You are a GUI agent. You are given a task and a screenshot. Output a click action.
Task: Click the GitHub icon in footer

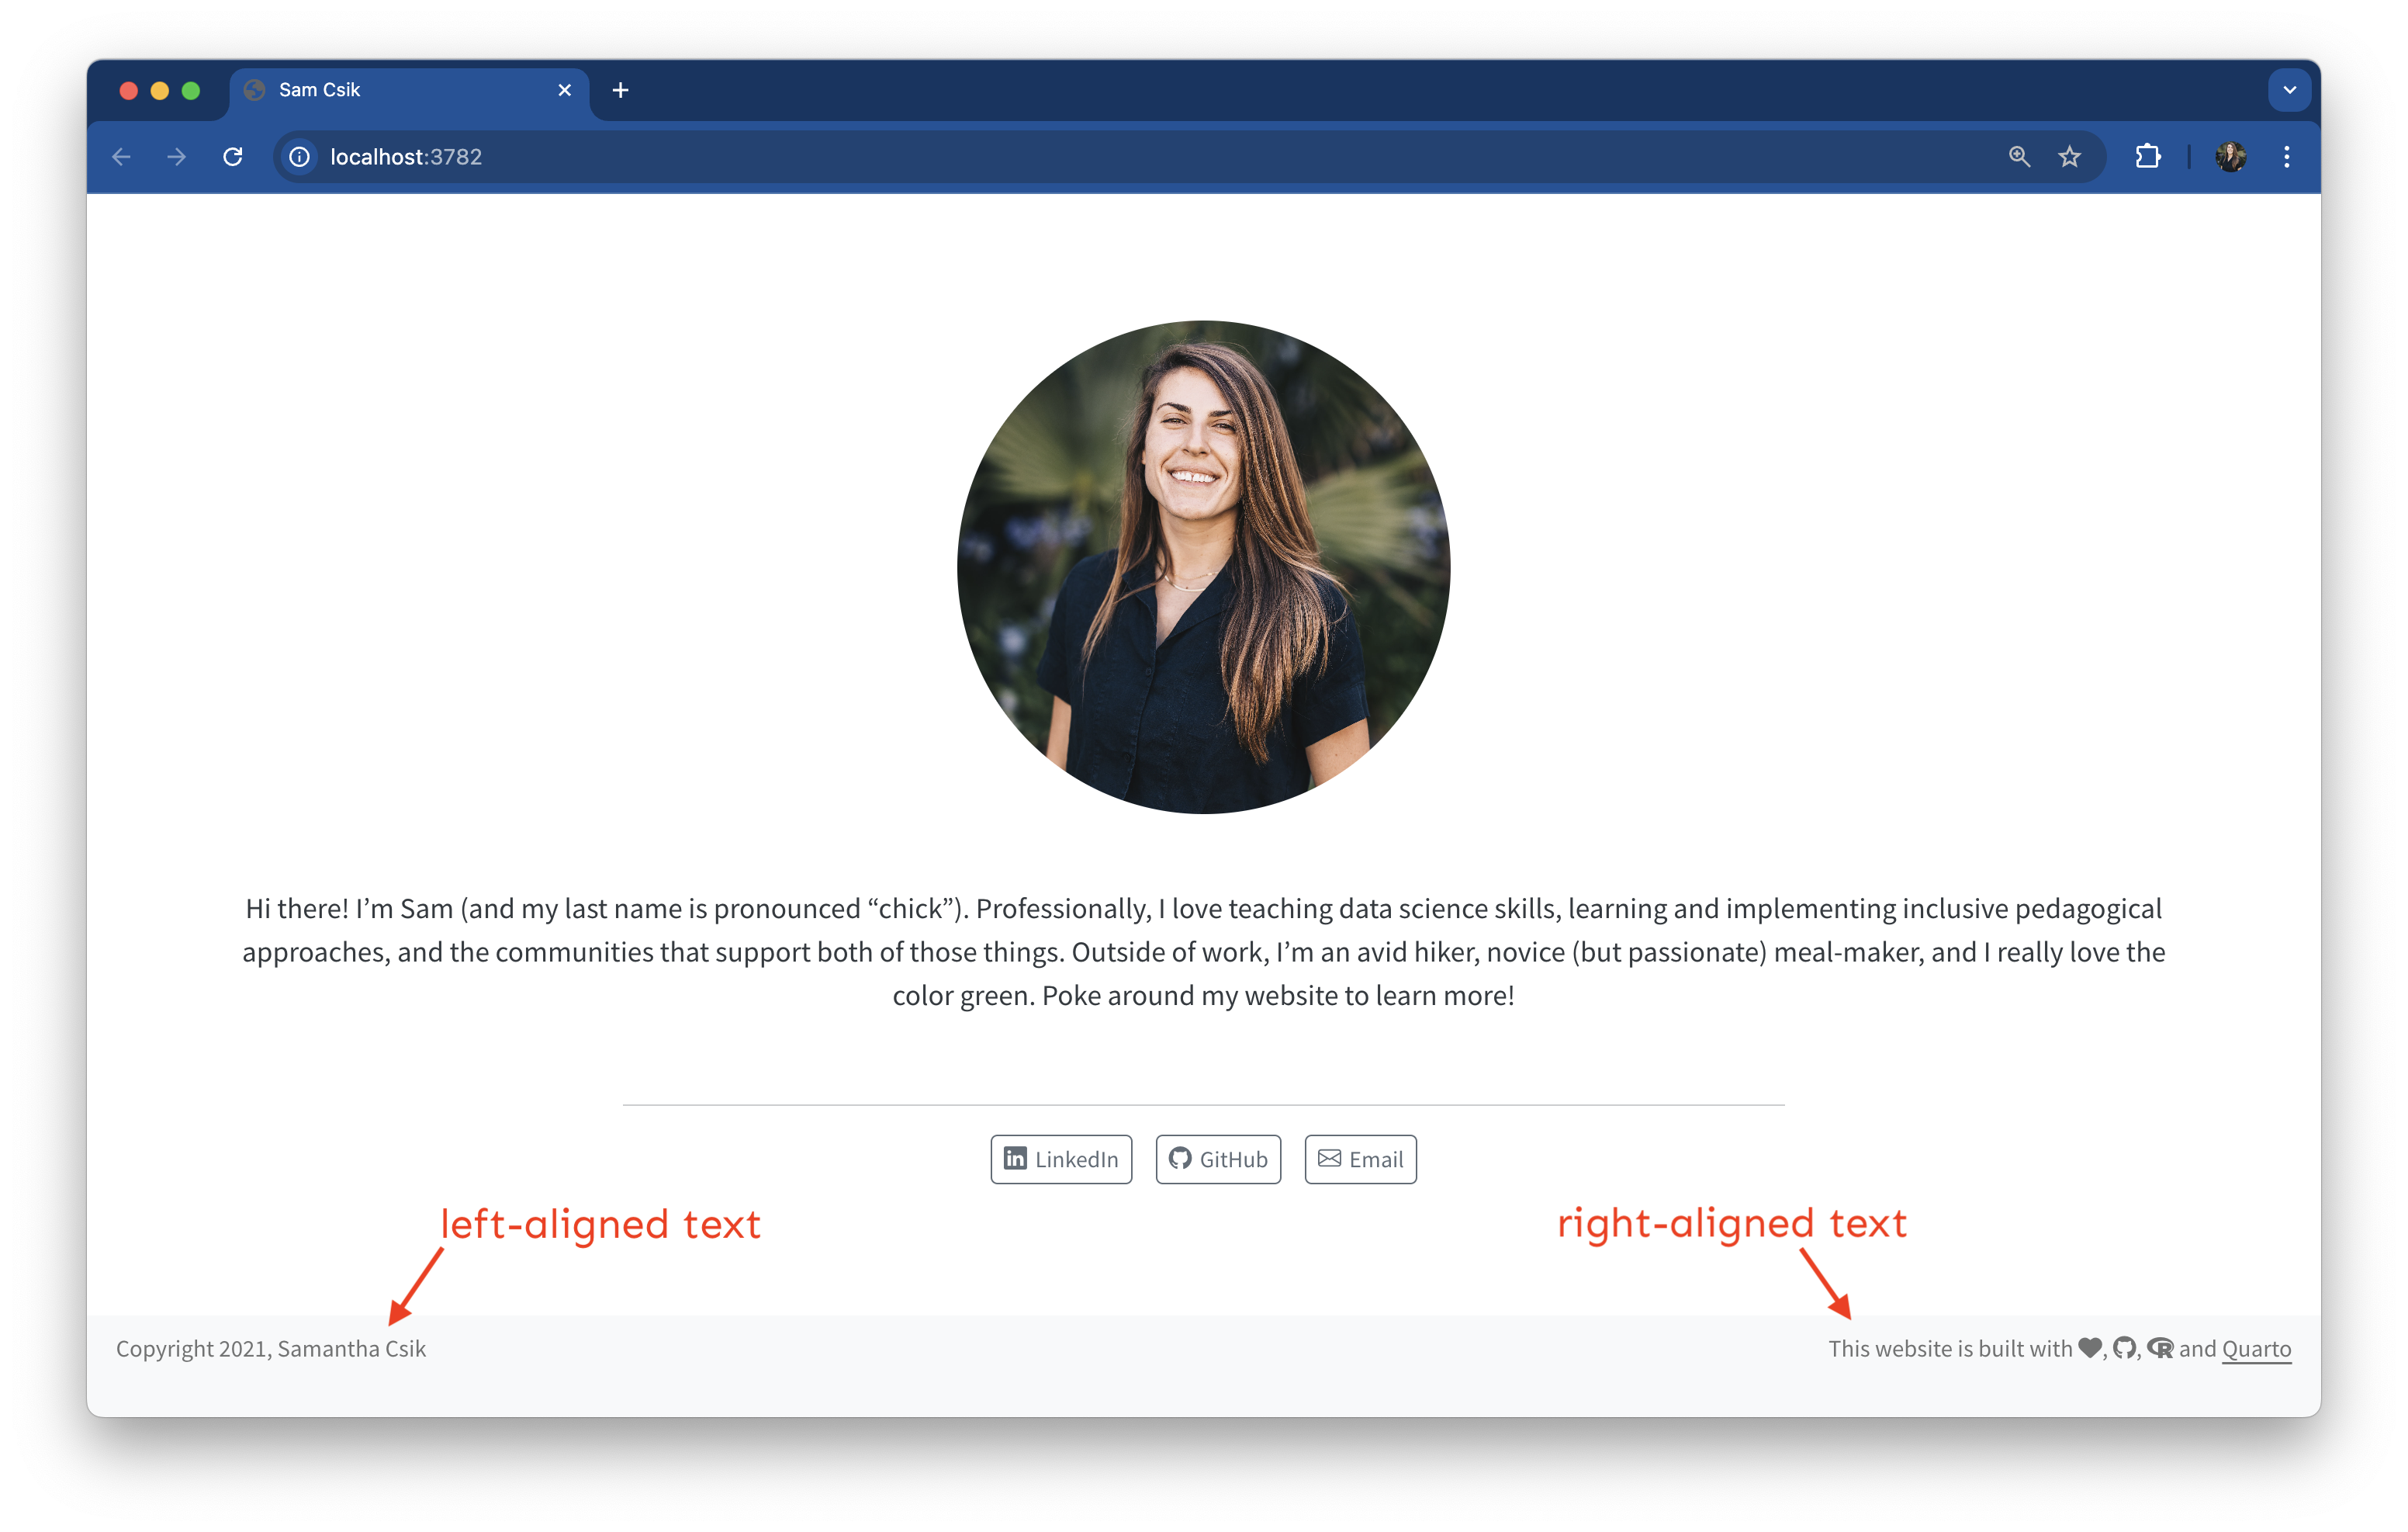coord(2124,1348)
